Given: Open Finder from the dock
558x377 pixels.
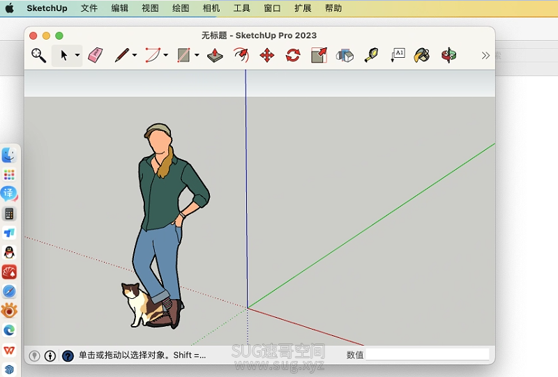Looking at the screenshot, I should click(9, 155).
